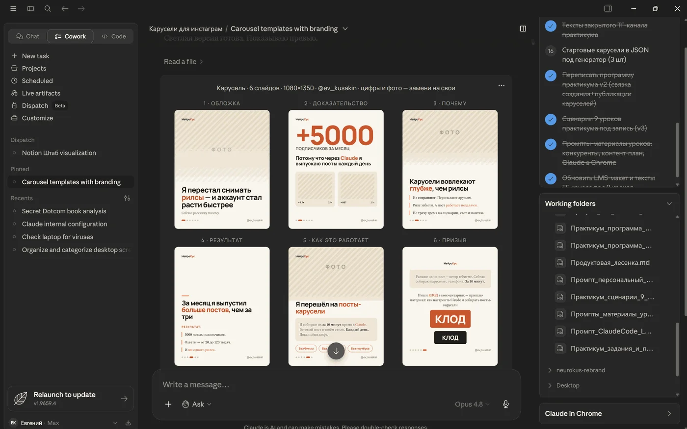Click slide 1 ОБЛОЖКА thumbnail
Image resolution: width=687 pixels, height=429 pixels.
[222, 169]
